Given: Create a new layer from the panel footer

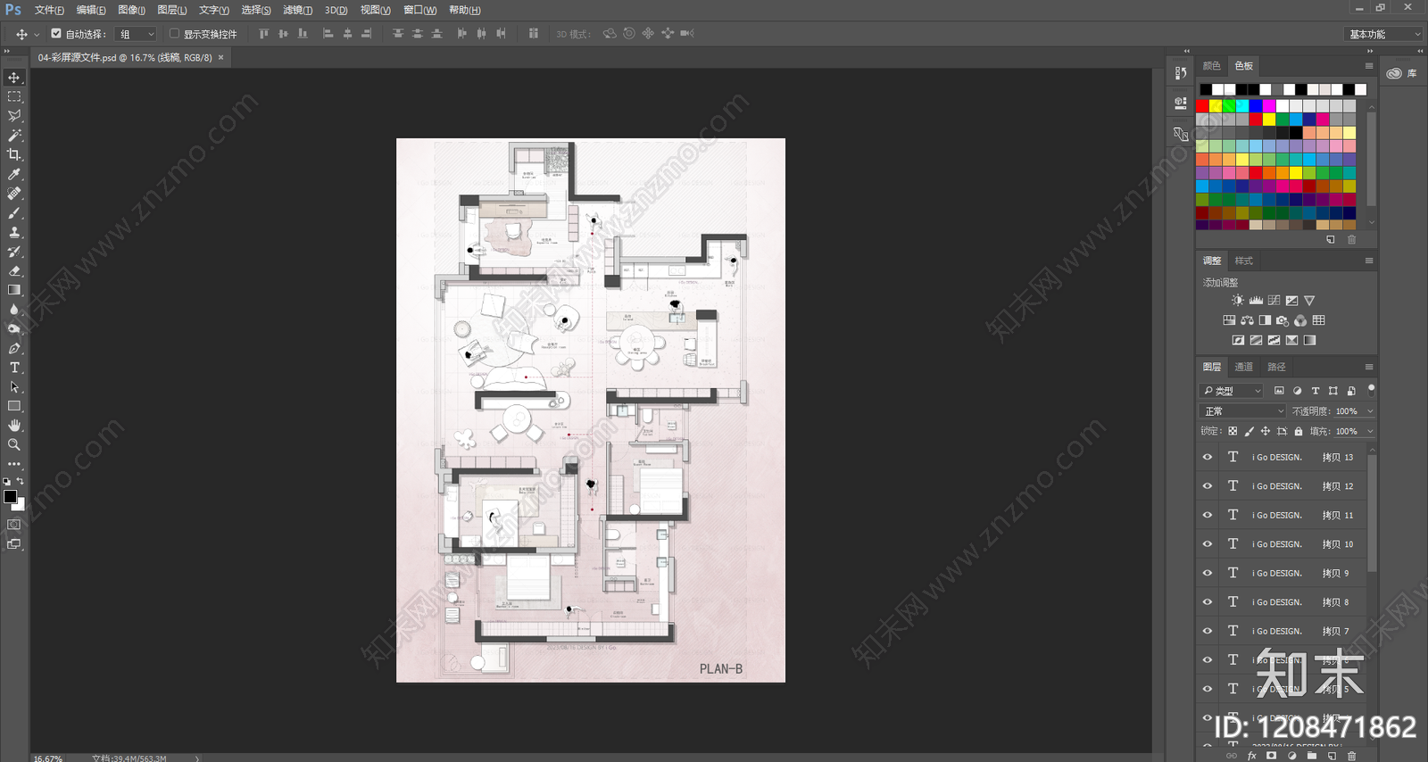Looking at the screenshot, I should tap(1332, 756).
